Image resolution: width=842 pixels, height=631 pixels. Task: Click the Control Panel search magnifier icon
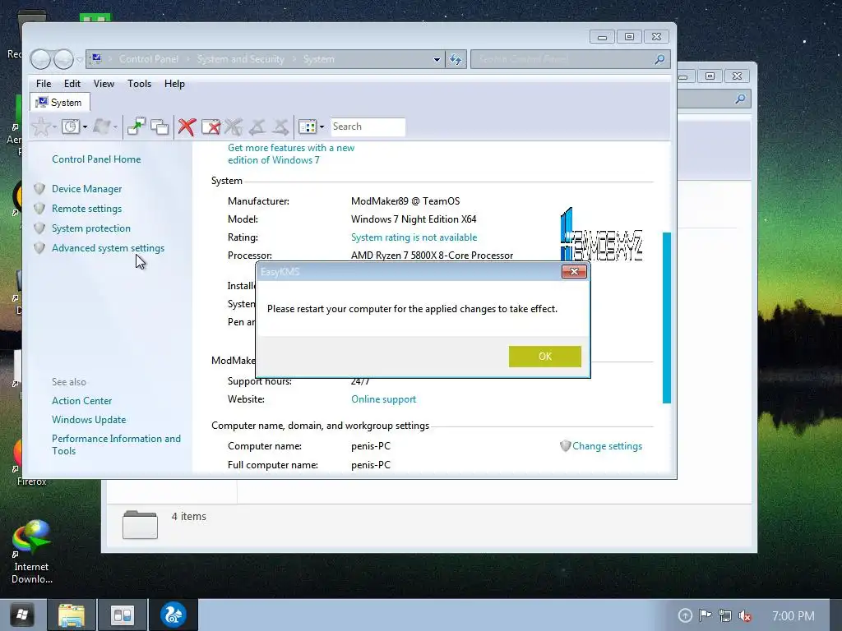(x=659, y=59)
